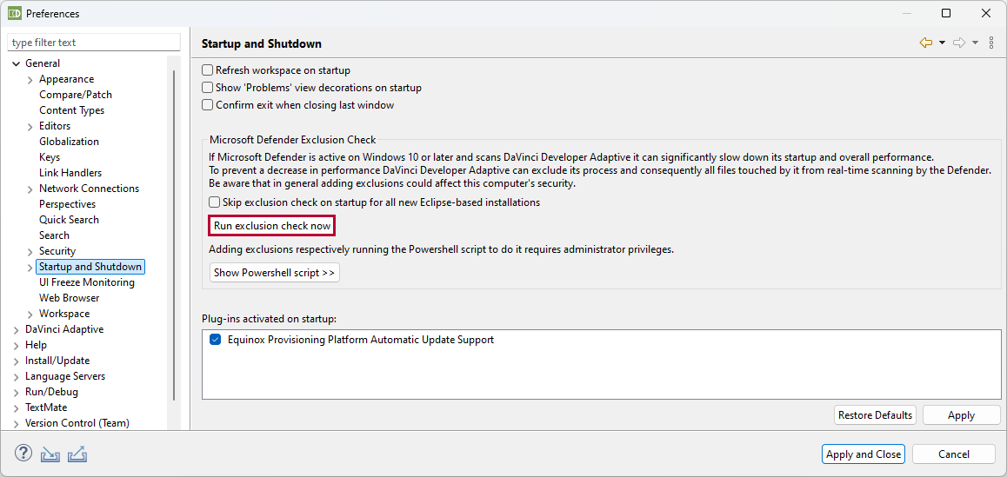Toggle Show 'Problems' view decorations on startup
The image size is (1007, 477).
[x=208, y=87]
